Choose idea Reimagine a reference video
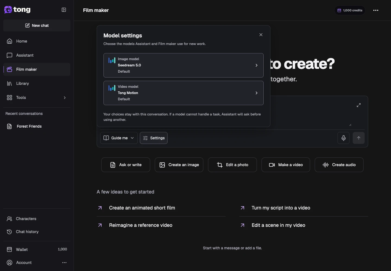 point(161,225)
